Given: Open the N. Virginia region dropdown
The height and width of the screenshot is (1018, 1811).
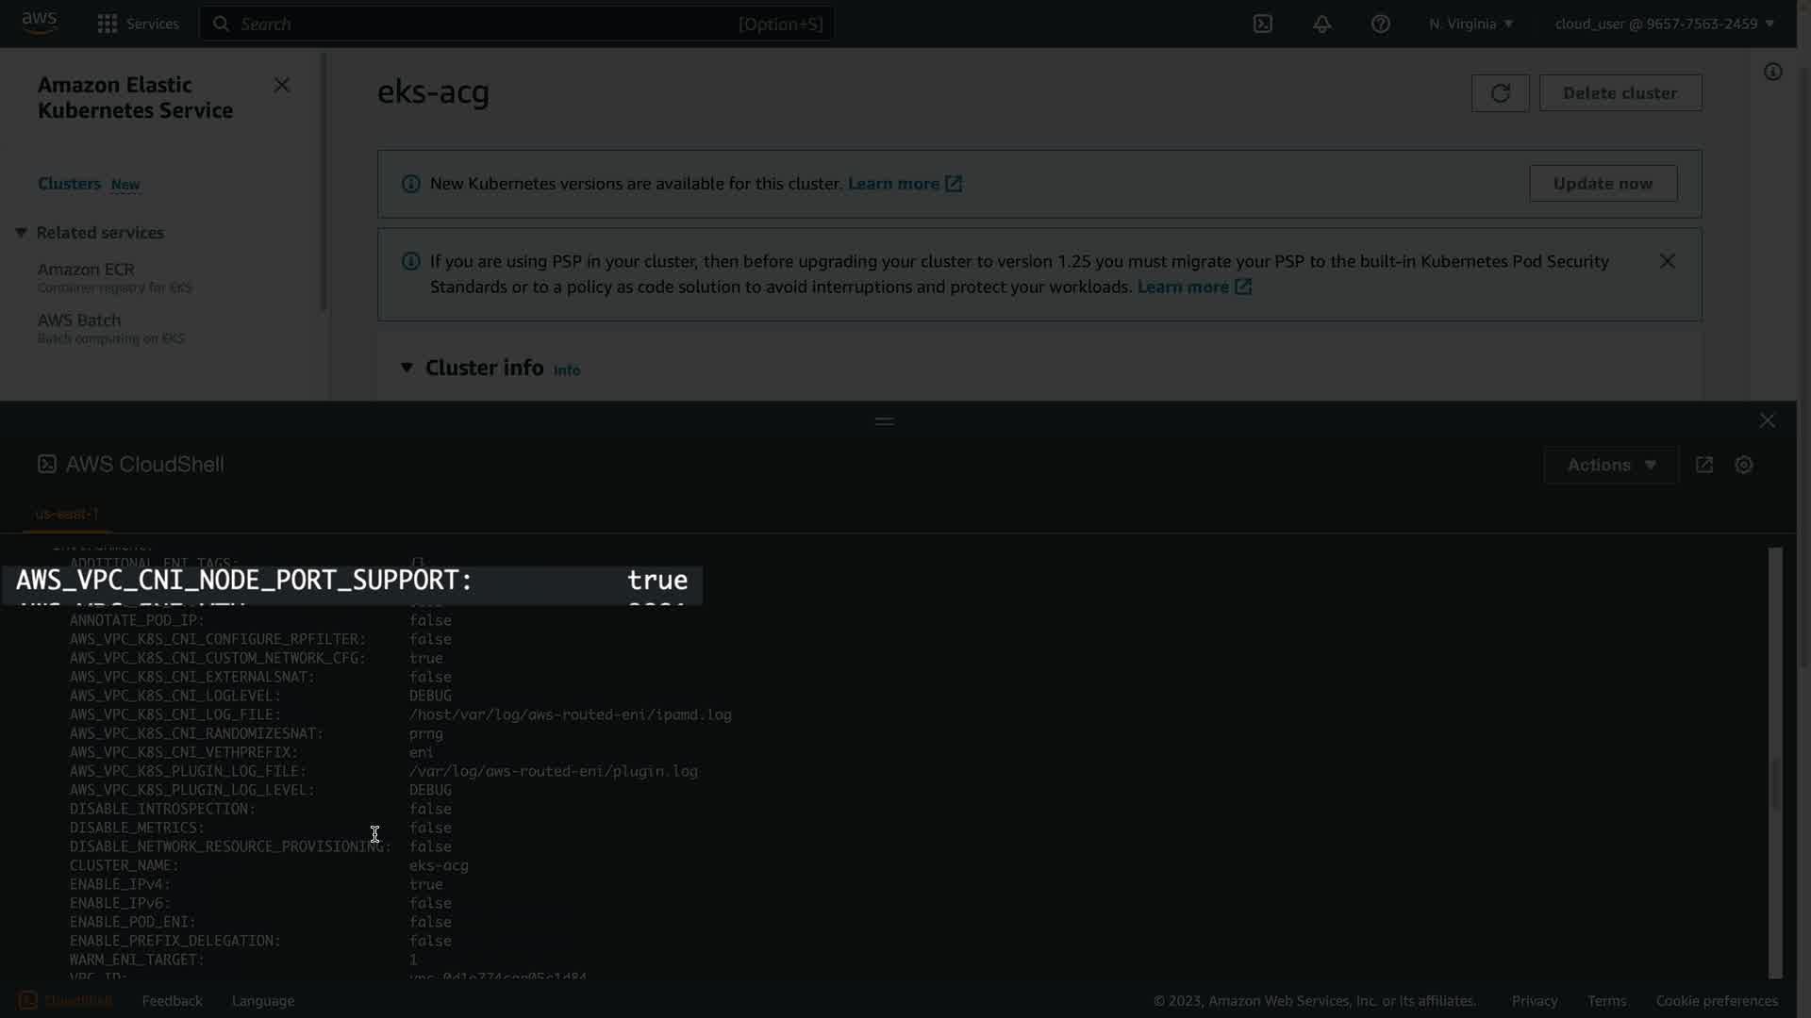Looking at the screenshot, I should point(1470,24).
